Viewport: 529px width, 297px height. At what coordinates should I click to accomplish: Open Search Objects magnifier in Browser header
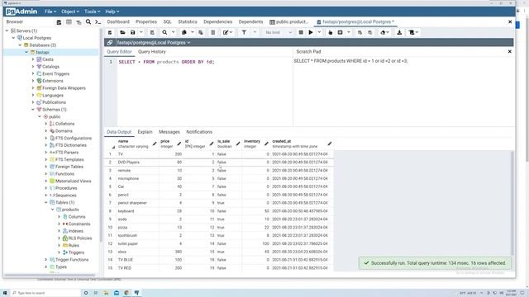point(88,22)
